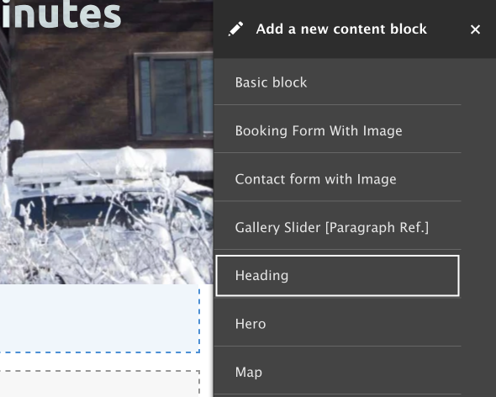The height and width of the screenshot is (397, 496).
Task: Click the pencil edit icon in panel header
Action: pos(235,29)
